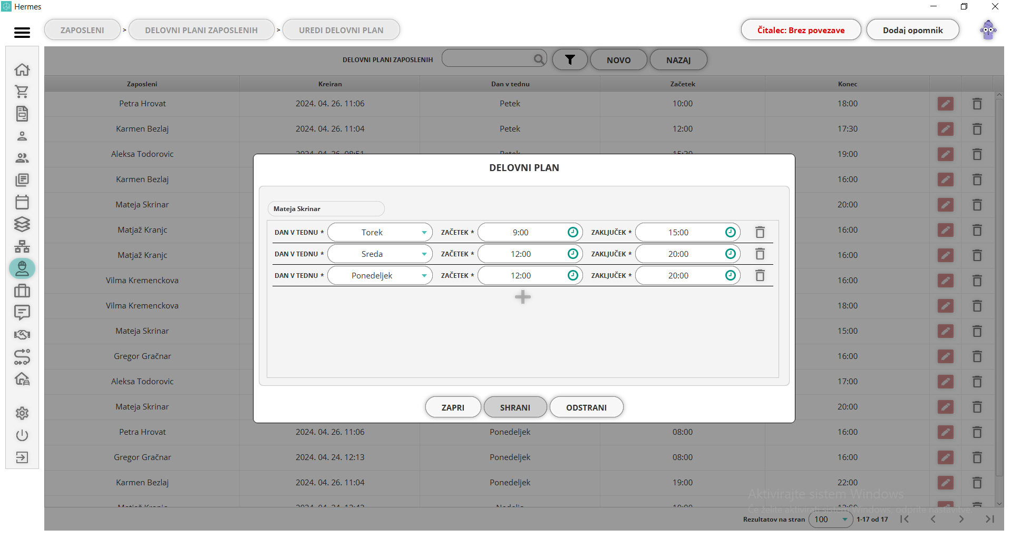The width and height of the screenshot is (1011, 539).
Task: Open the copy documents sidebar icon
Action: [22, 180]
